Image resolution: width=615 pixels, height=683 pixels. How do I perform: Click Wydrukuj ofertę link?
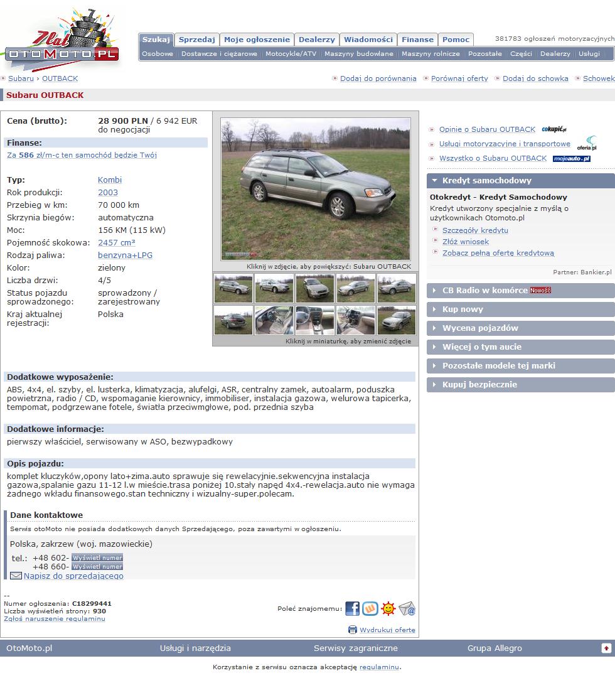pos(387,630)
